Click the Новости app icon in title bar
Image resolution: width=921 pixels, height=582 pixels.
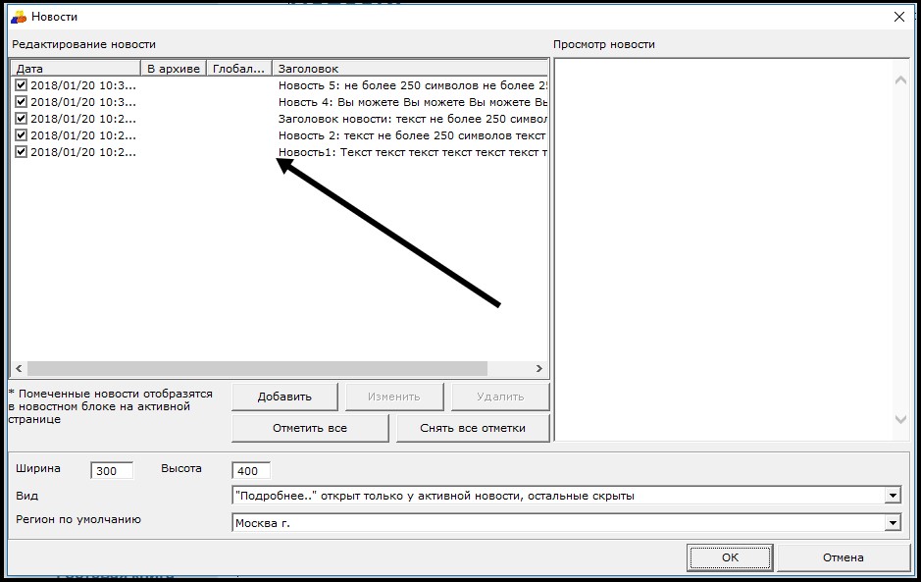(x=19, y=17)
